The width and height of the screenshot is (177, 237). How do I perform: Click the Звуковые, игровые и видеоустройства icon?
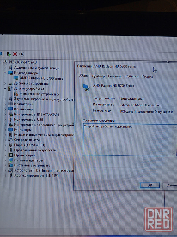[x=10, y=99]
